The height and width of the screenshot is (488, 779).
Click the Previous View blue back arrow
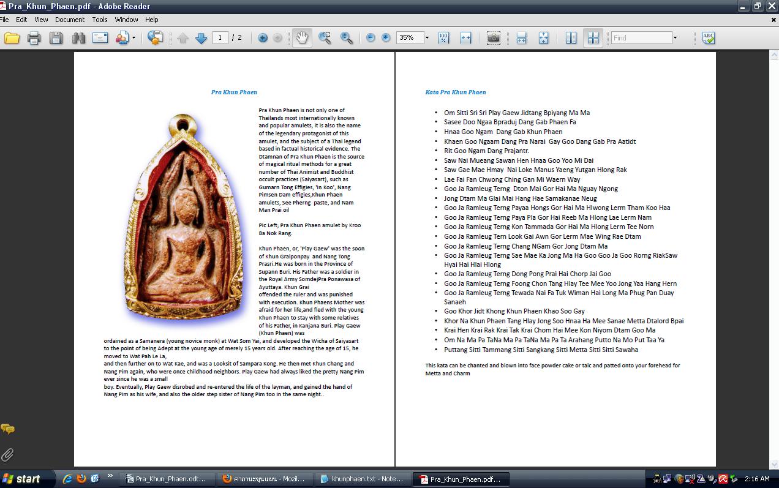(x=263, y=38)
